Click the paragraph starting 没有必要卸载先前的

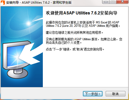click(84, 41)
